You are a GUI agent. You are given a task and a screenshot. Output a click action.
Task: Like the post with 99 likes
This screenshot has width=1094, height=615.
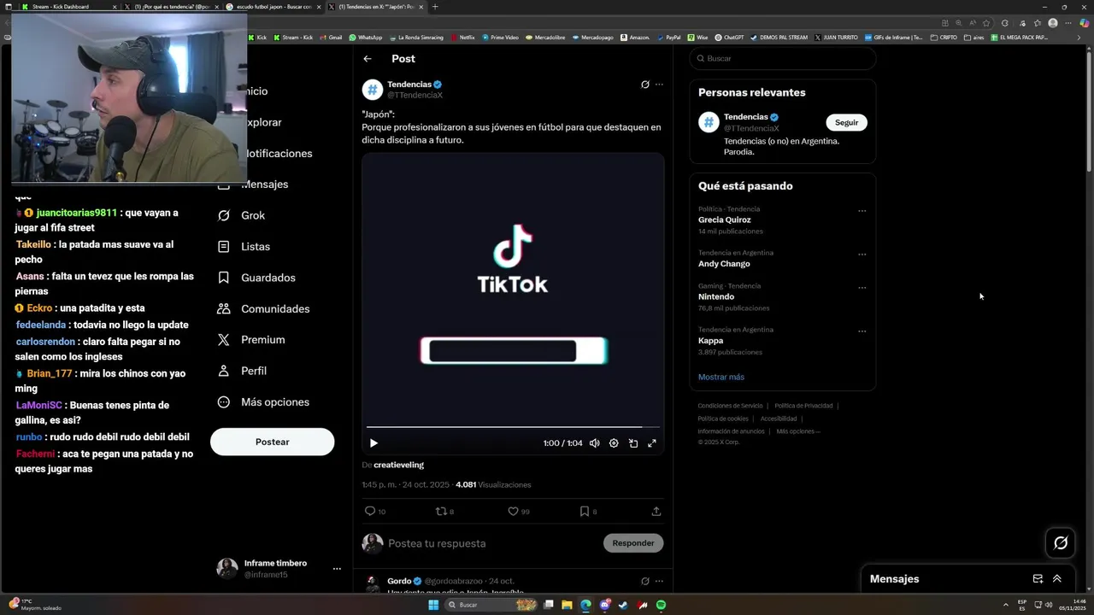click(x=519, y=511)
